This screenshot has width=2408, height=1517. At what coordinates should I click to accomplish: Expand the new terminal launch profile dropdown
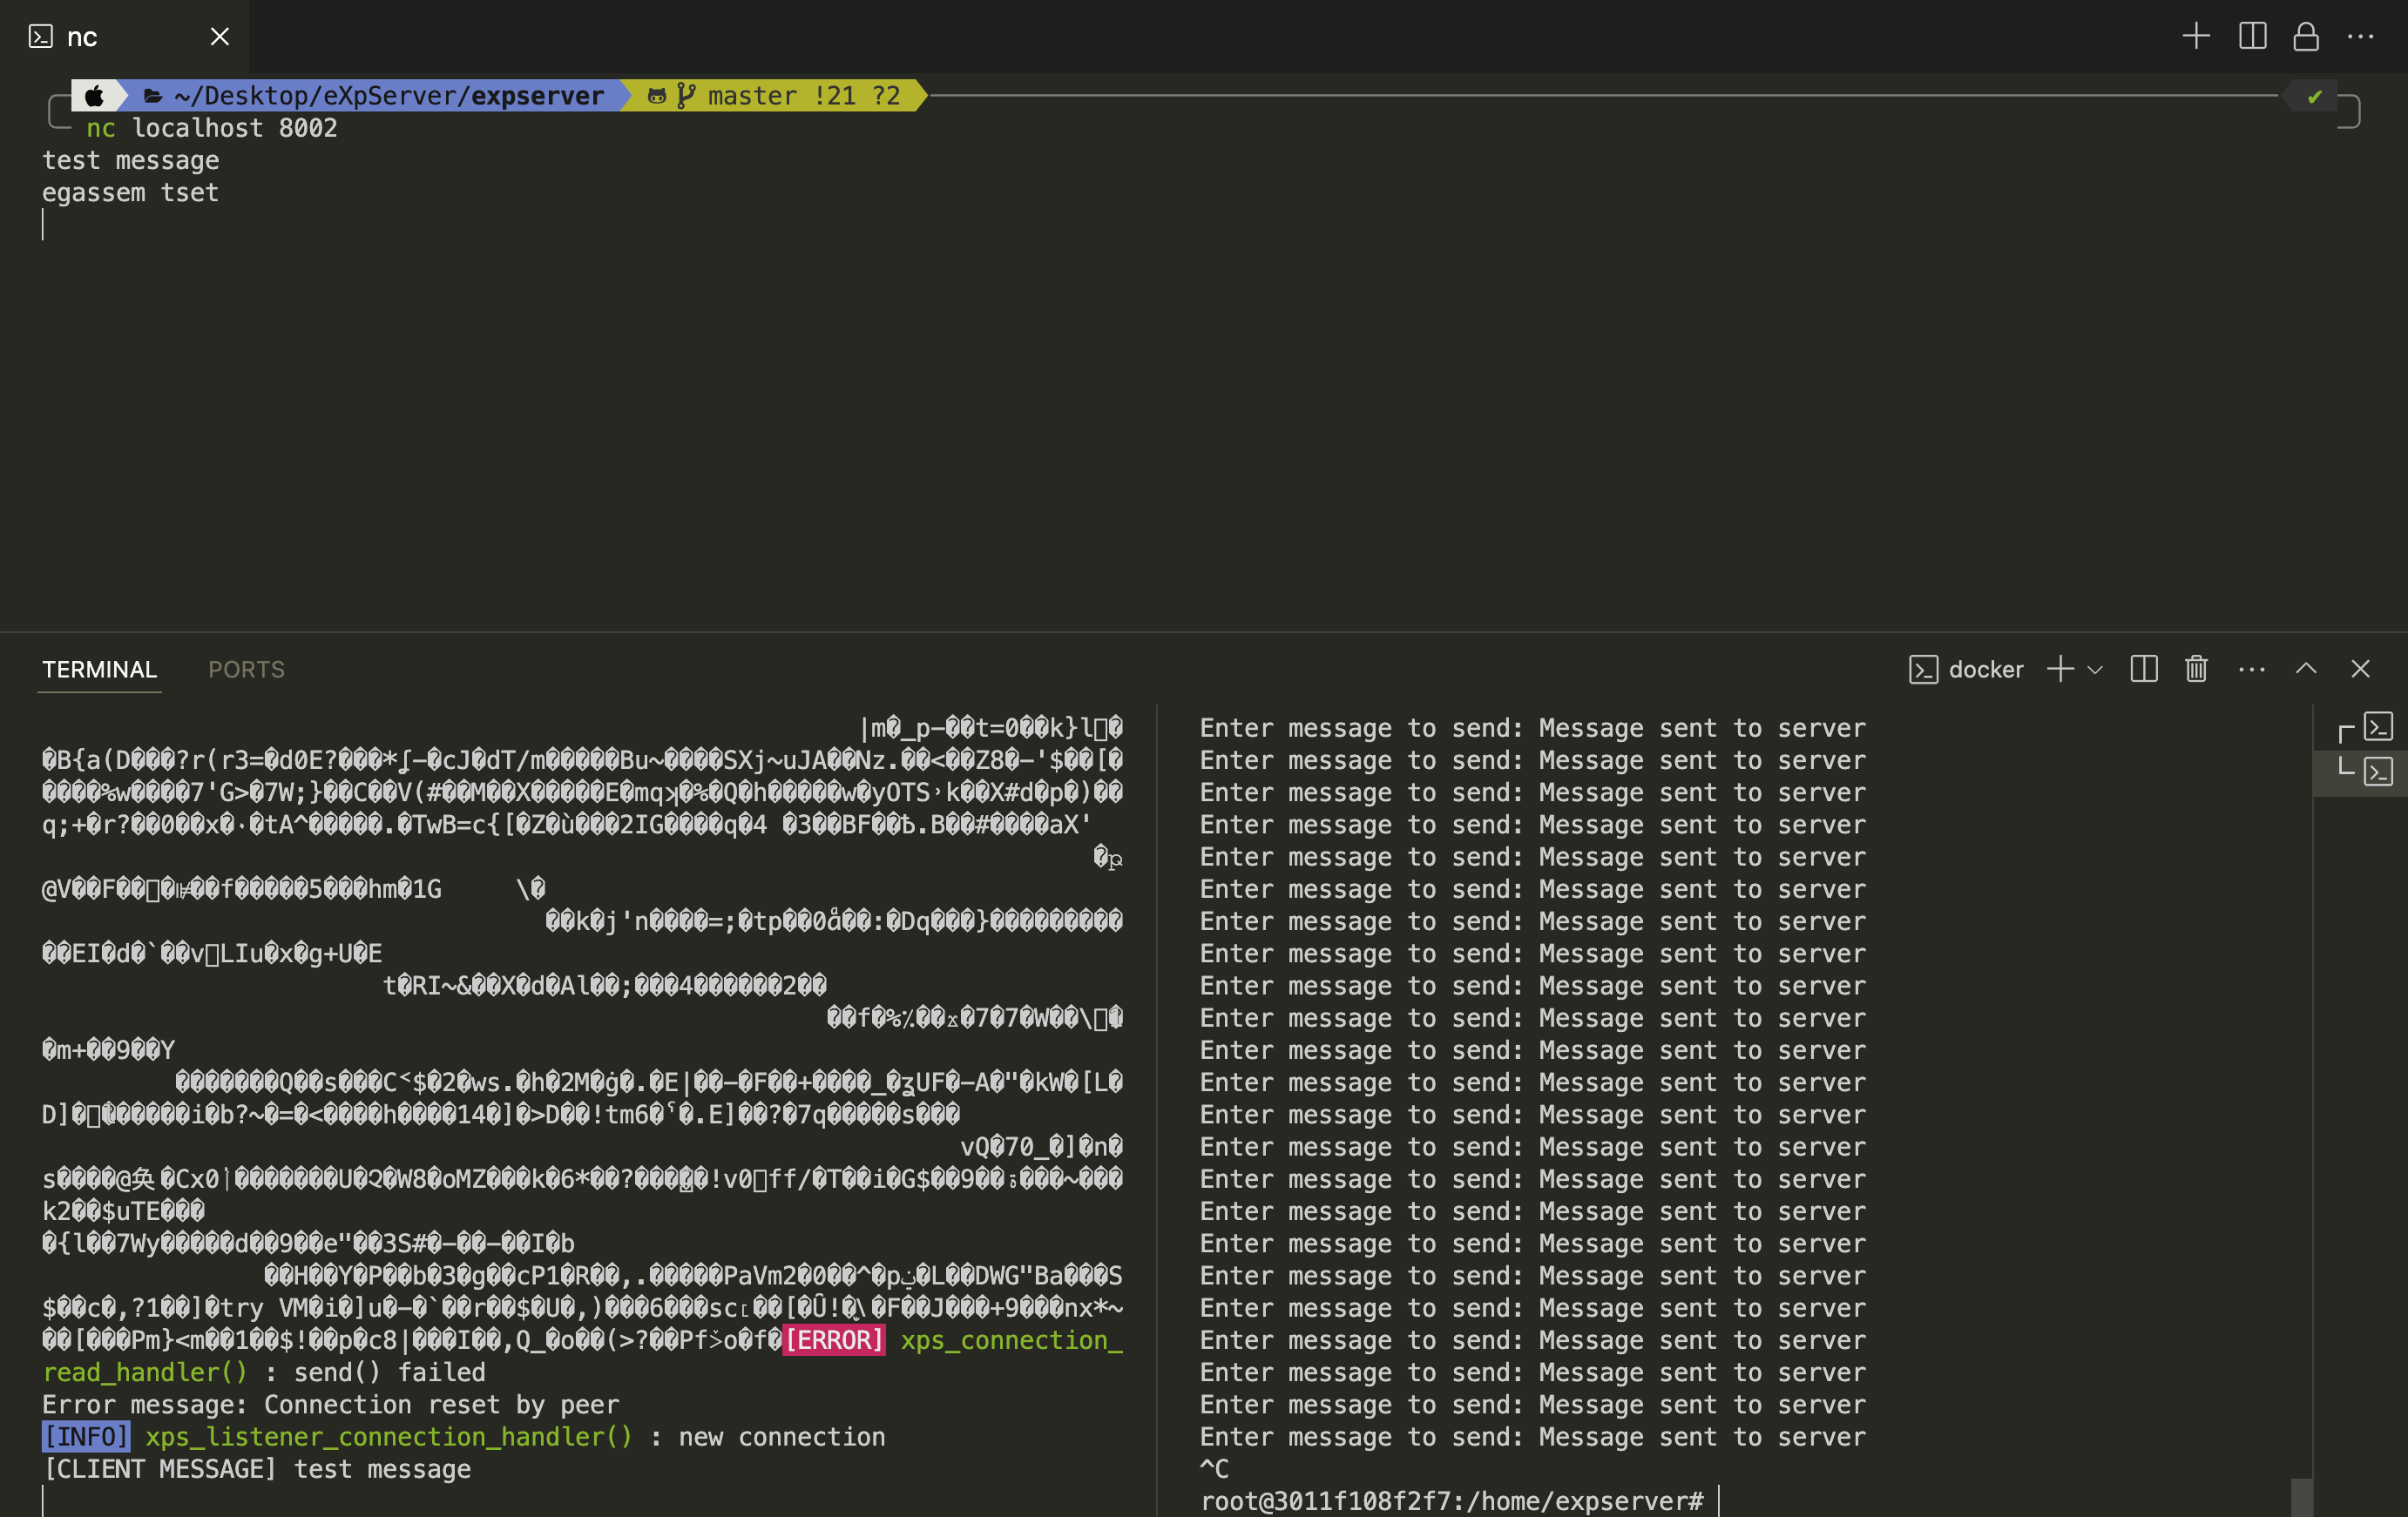pyautogui.click(x=2095, y=670)
